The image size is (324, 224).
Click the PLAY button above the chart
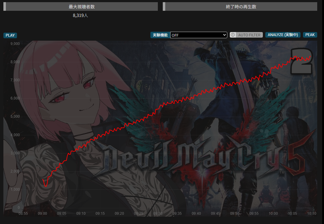click(10, 35)
